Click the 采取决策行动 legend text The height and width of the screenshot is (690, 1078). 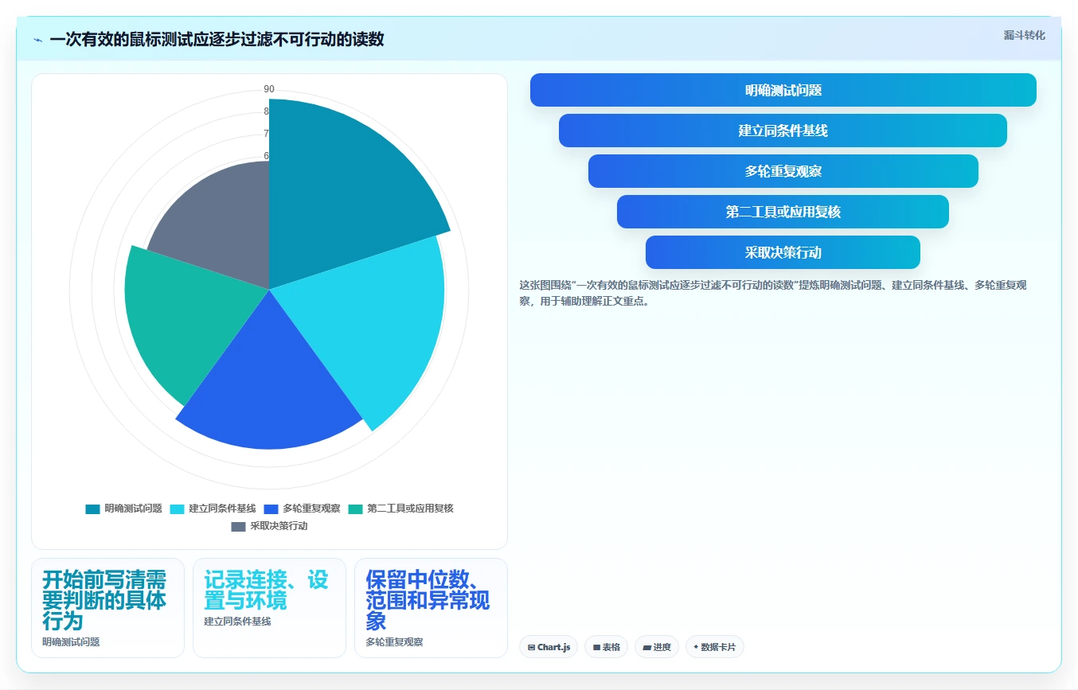(x=279, y=526)
